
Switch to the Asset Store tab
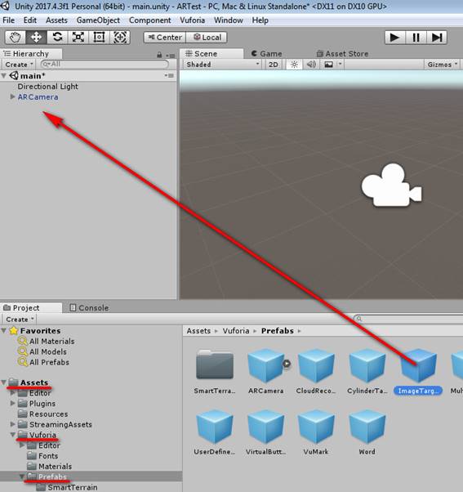[342, 54]
